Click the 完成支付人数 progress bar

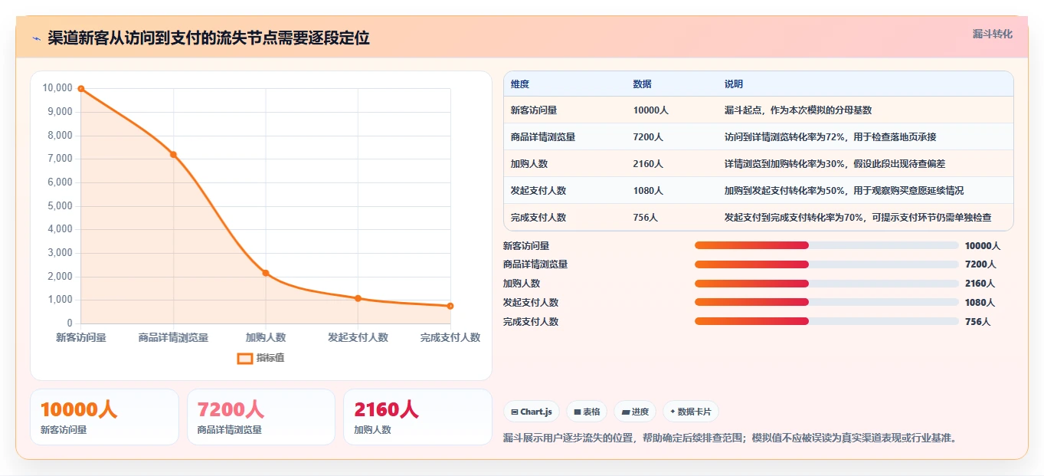(x=826, y=321)
